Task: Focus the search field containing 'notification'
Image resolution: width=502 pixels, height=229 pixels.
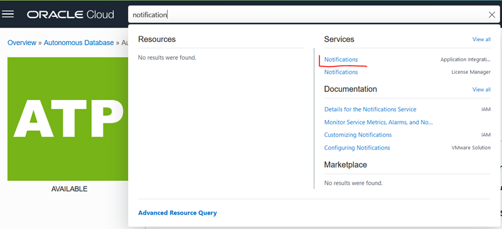Action: pos(307,14)
